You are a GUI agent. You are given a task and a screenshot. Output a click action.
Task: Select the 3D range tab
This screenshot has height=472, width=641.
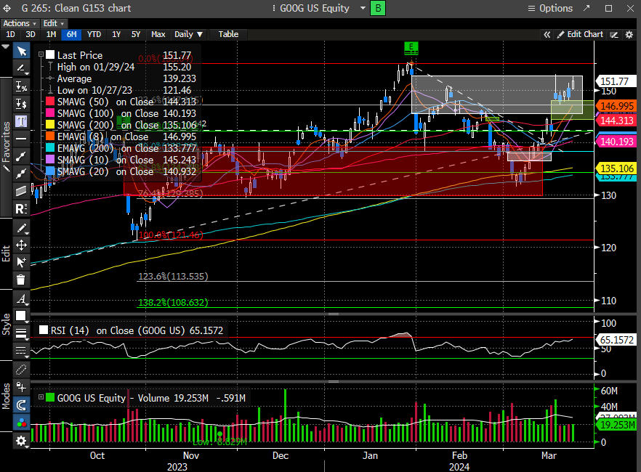[31, 35]
